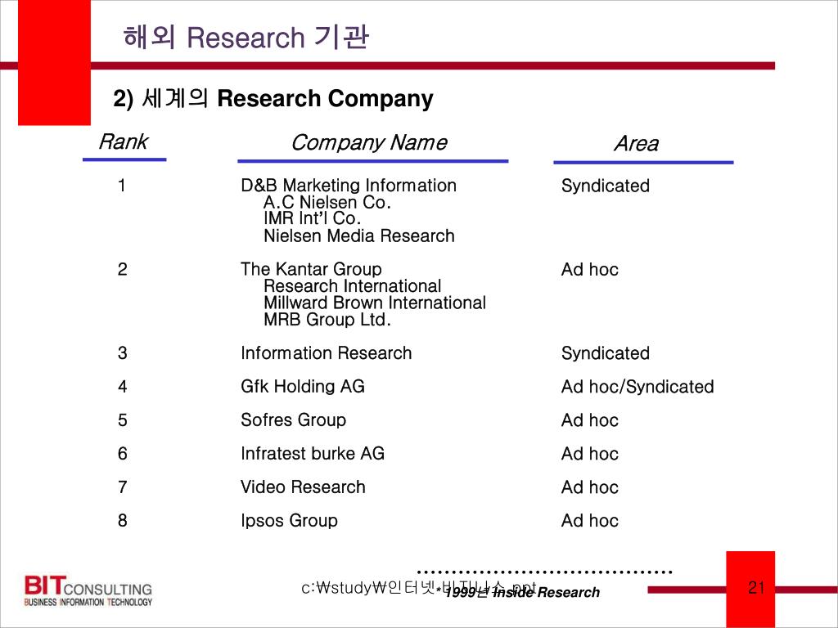Click 'Ad hoc' area for Video Research
The width and height of the screenshot is (838, 628).
pyautogui.click(x=589, y=487)
